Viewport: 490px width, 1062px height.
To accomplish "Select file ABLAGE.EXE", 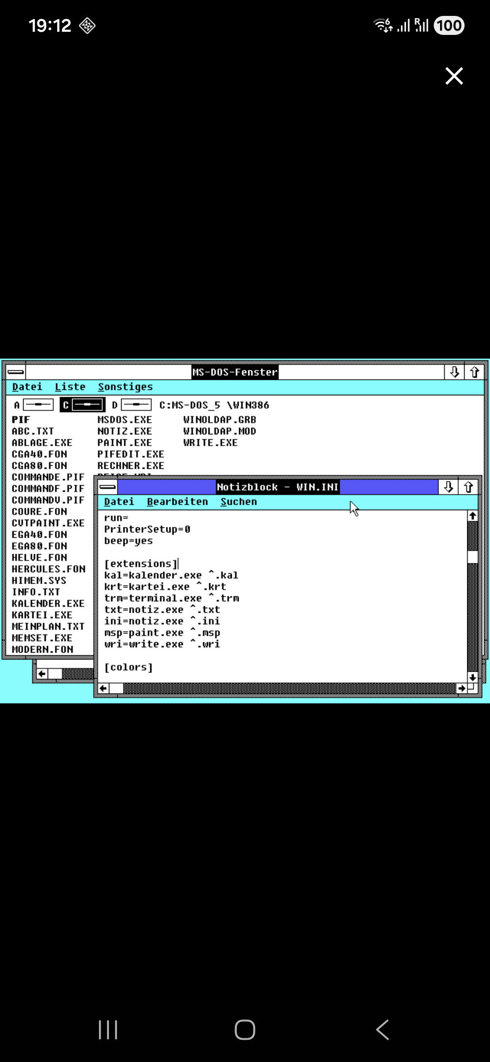I will (42, 442).
